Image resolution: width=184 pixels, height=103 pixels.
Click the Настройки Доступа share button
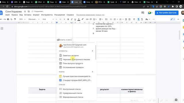tap(167, 13)
